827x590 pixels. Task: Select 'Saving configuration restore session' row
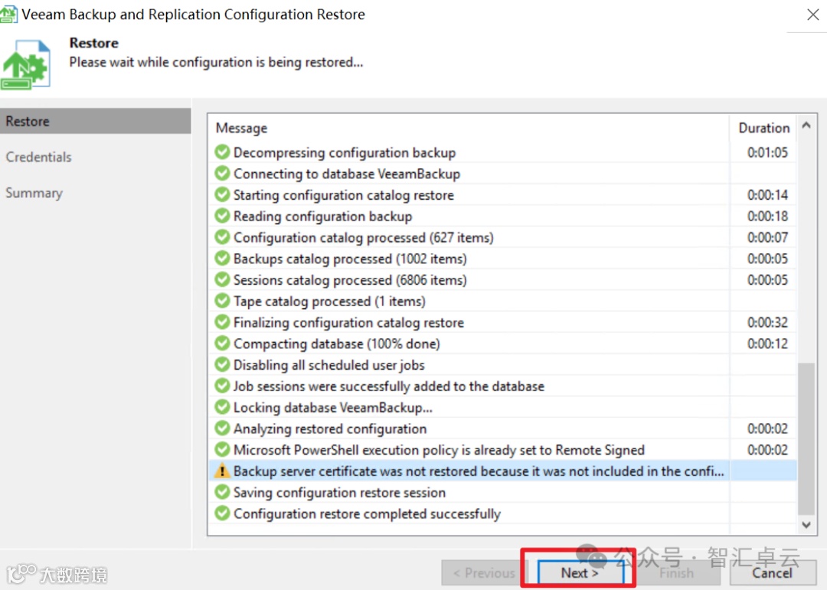502,492
